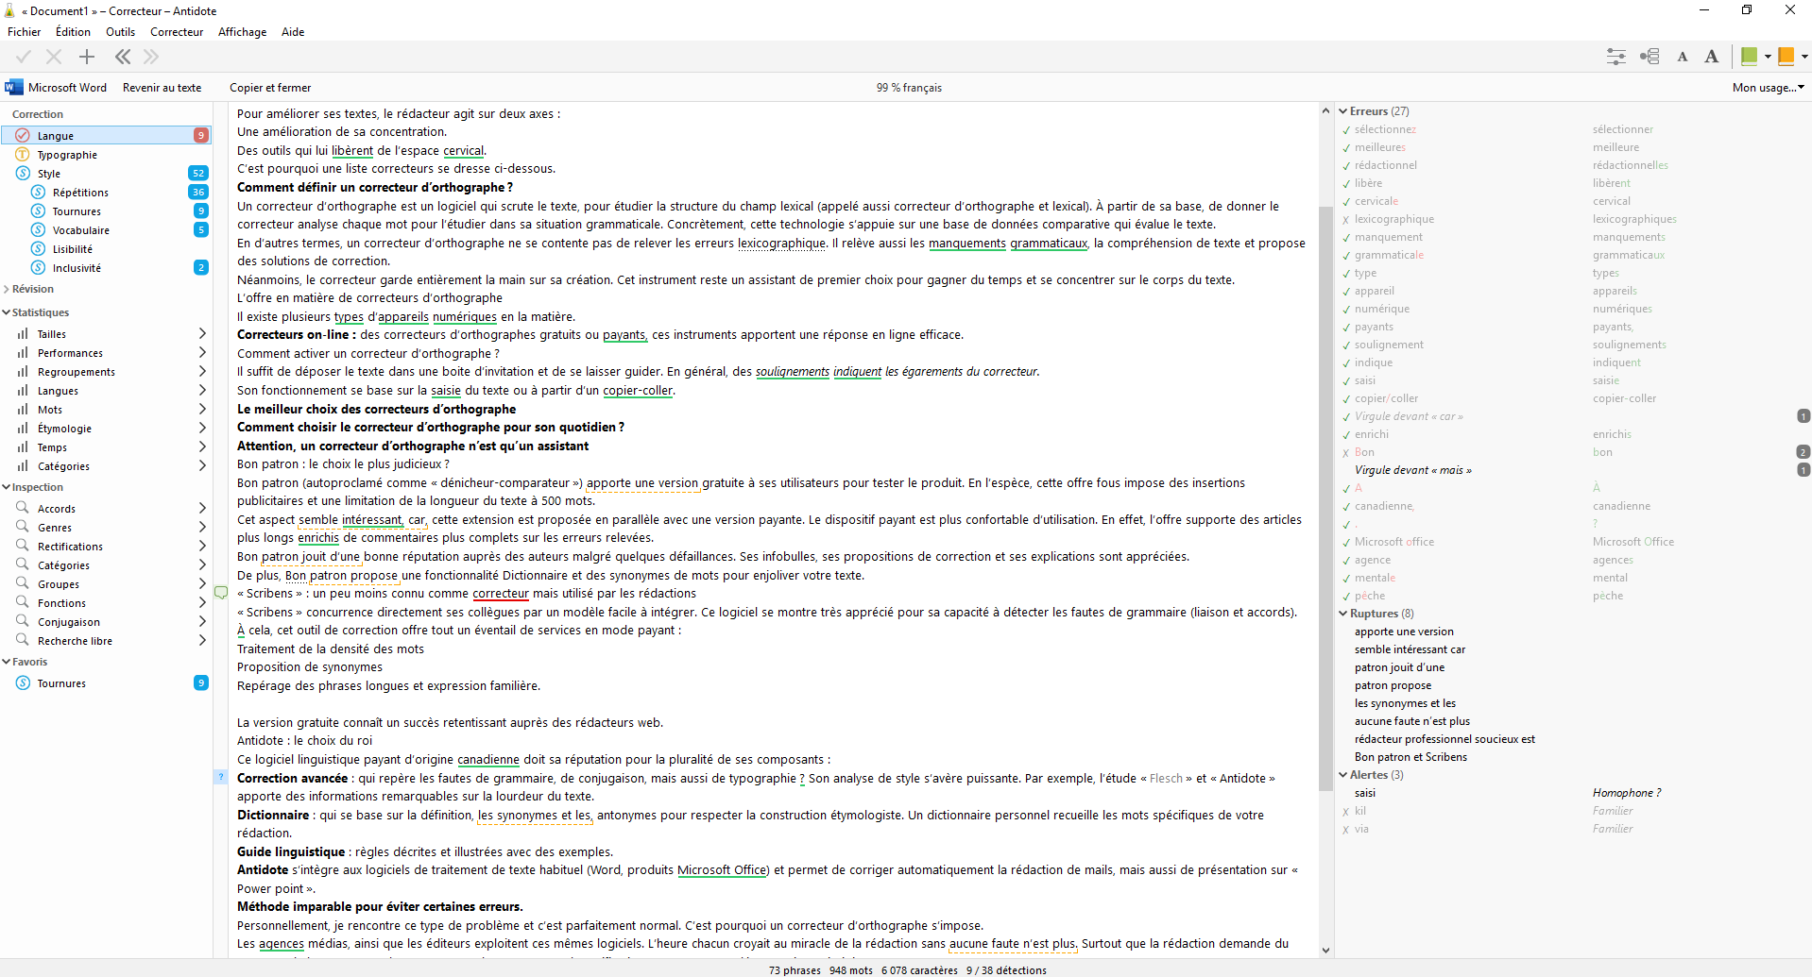
Task: Click the Tailles bar chart icon
Action: (x=23, y=333)
